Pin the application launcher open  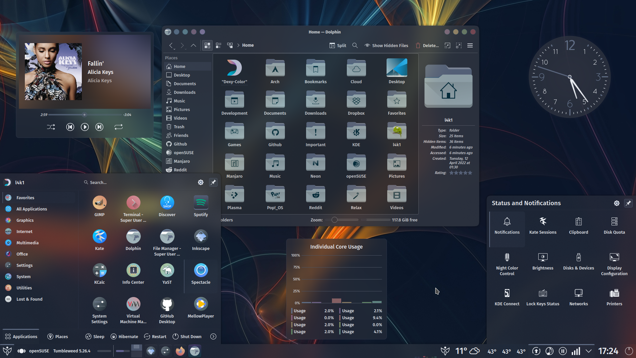(x=213, y=182)
